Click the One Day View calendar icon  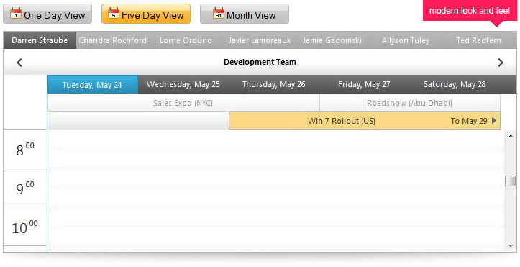coord(16,14)
